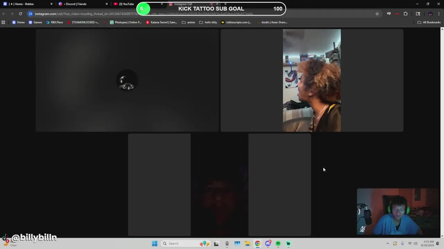Open the apps grid in bookmarks bar
Image resolution: width=444 pixels, height=249 pixels.
pos(3,22)
